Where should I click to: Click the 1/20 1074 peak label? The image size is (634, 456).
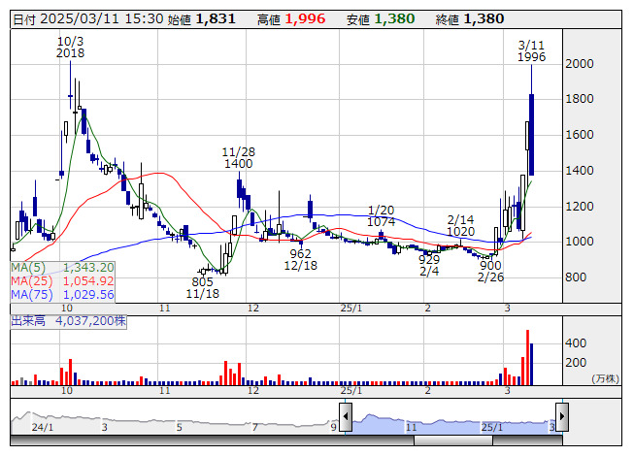pos(381,216)
